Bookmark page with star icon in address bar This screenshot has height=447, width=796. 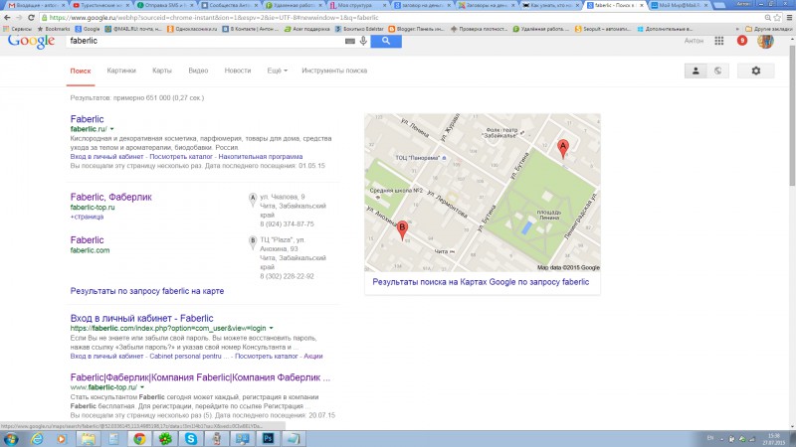[x=777, y=17]
